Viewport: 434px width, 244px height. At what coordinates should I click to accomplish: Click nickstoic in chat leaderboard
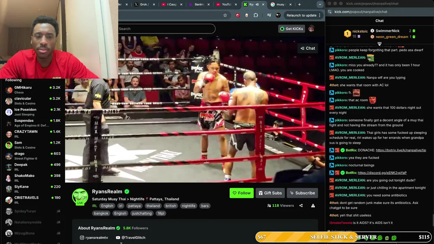coord(360,31)
